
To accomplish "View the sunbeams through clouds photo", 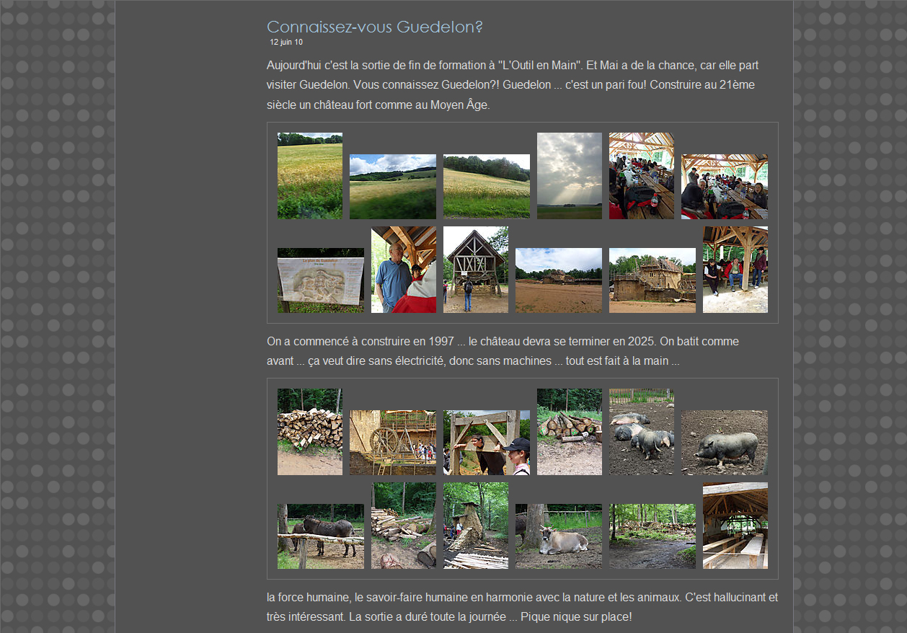I will [569, 175].
